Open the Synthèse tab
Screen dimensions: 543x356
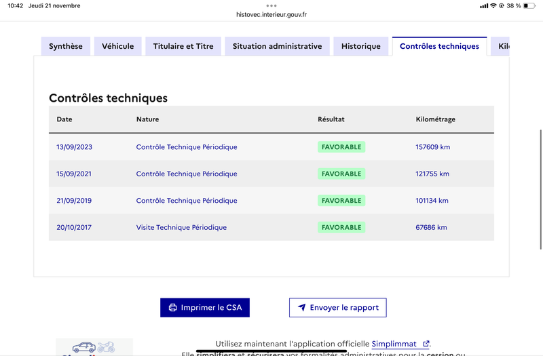65,46
